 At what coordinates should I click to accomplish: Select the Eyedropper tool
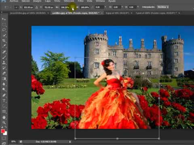pyautogui.click(x=4, y=46)
